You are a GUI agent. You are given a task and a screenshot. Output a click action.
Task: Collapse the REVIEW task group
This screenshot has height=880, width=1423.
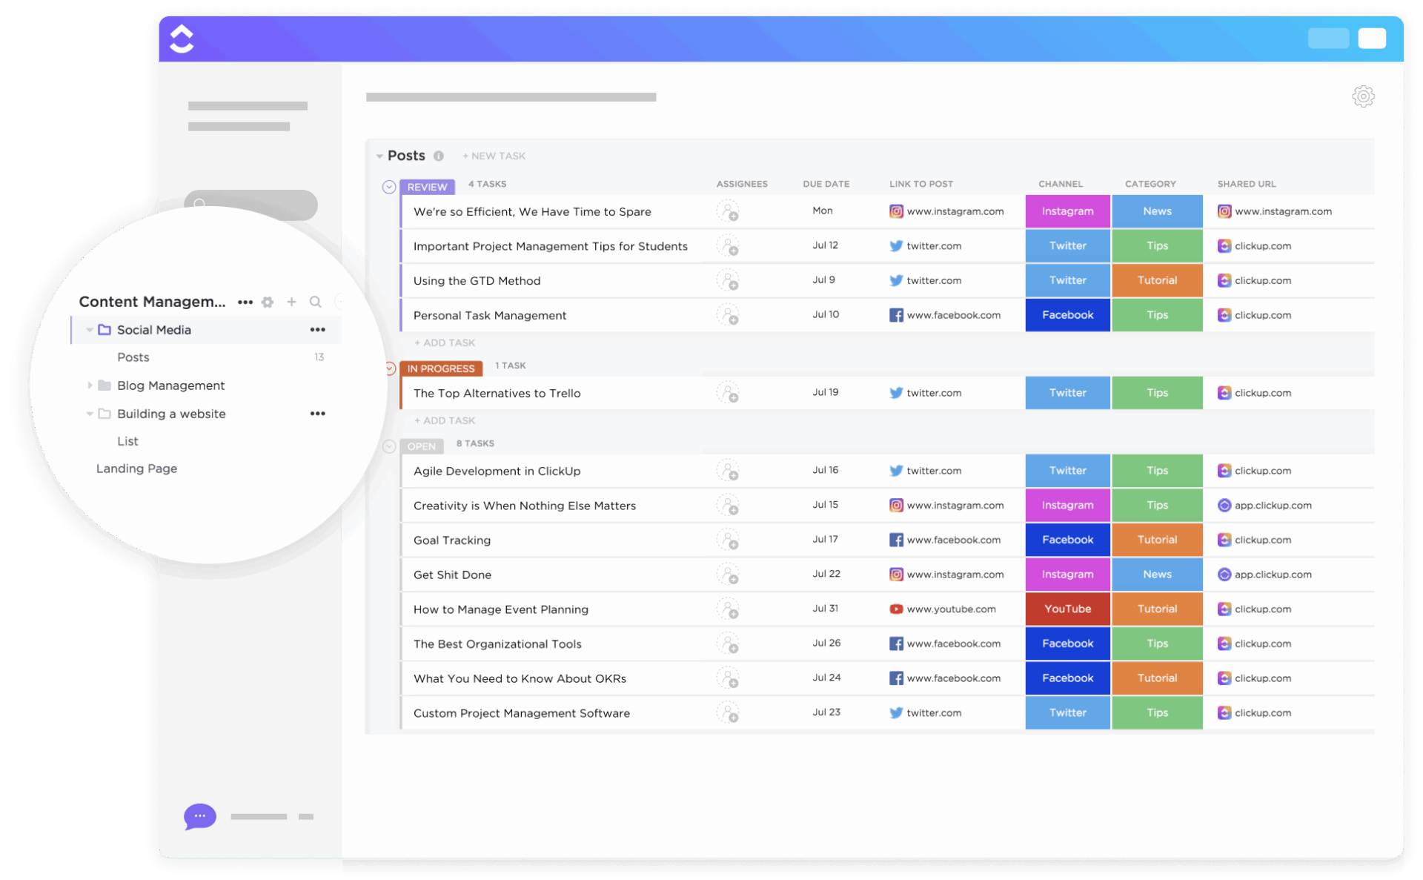point(388,187)
